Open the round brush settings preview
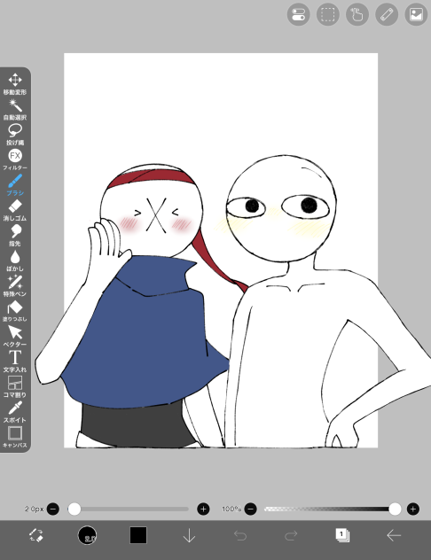Image resolution: width=431 pixels, height=560 pixels. pos(87,535)
